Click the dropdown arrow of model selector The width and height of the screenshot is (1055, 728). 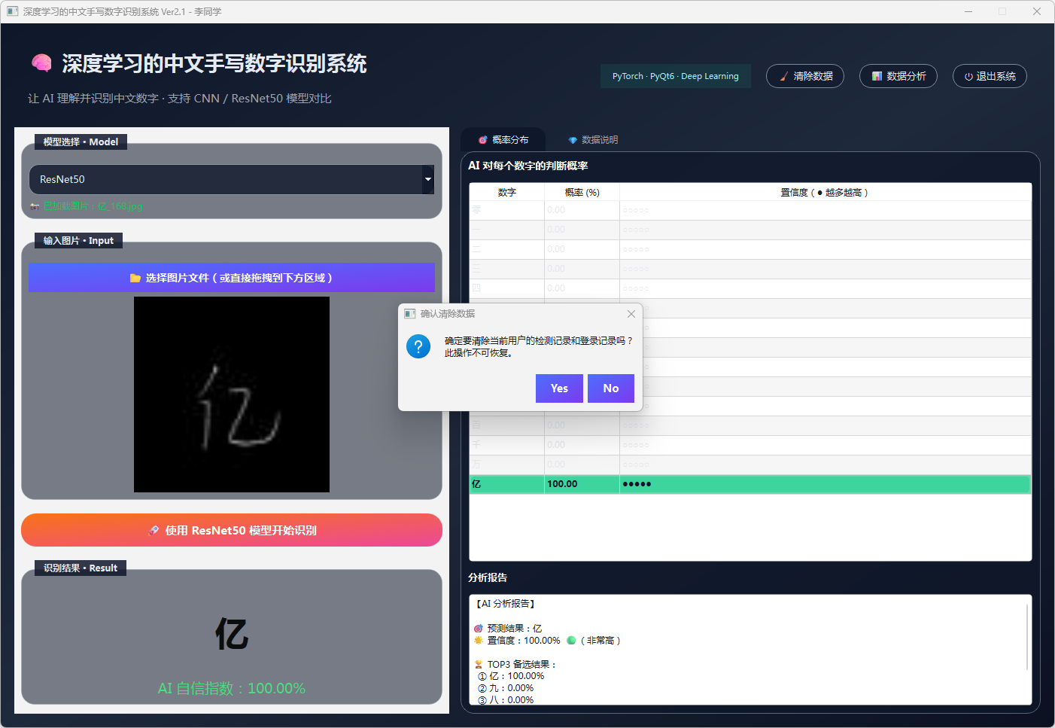[x=427, y=179]
